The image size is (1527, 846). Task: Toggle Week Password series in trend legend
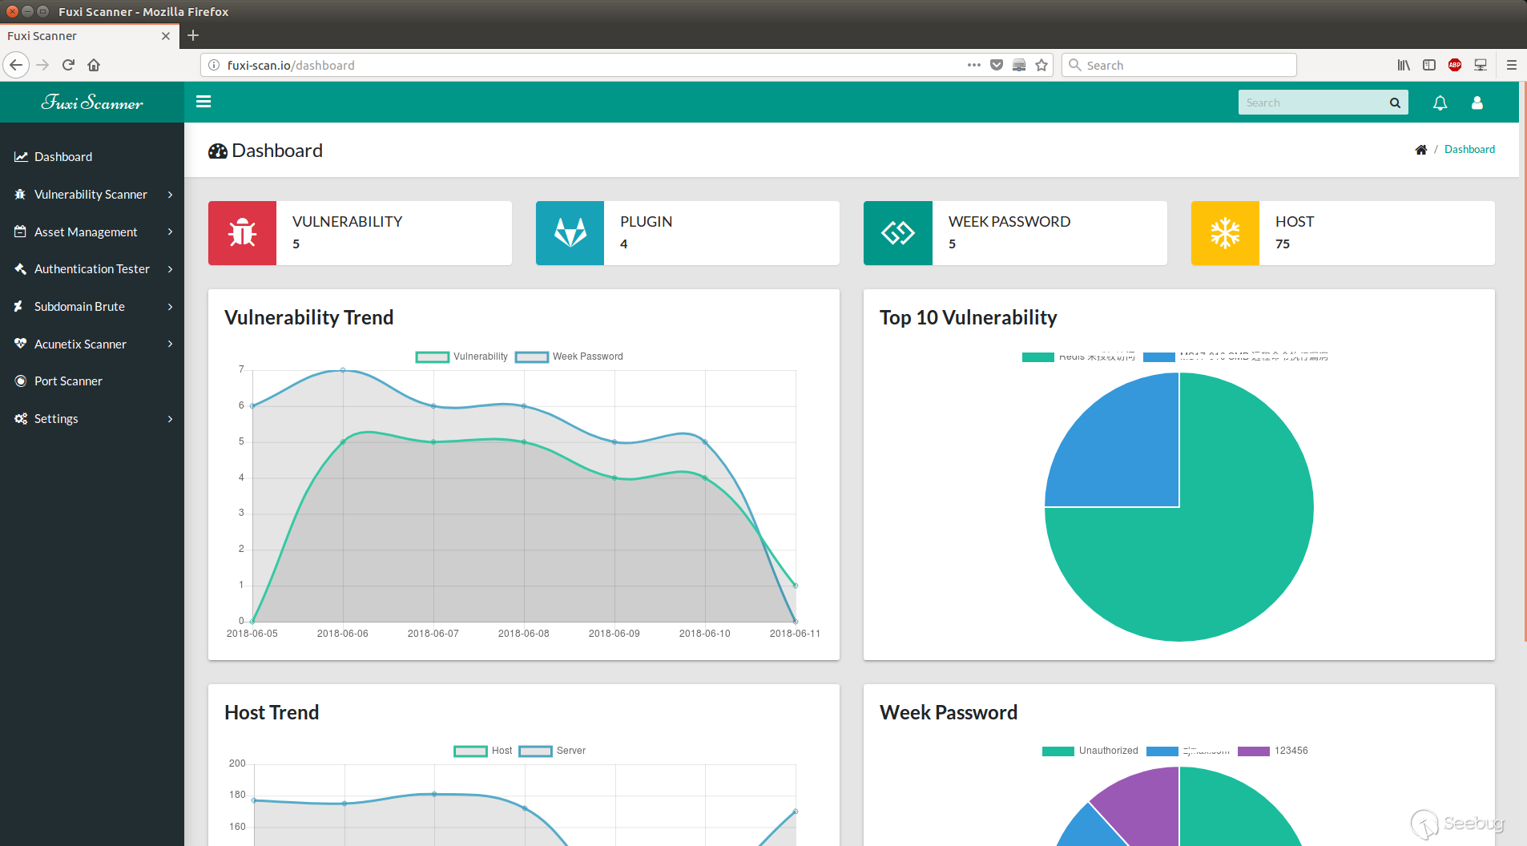click(569, 357)
